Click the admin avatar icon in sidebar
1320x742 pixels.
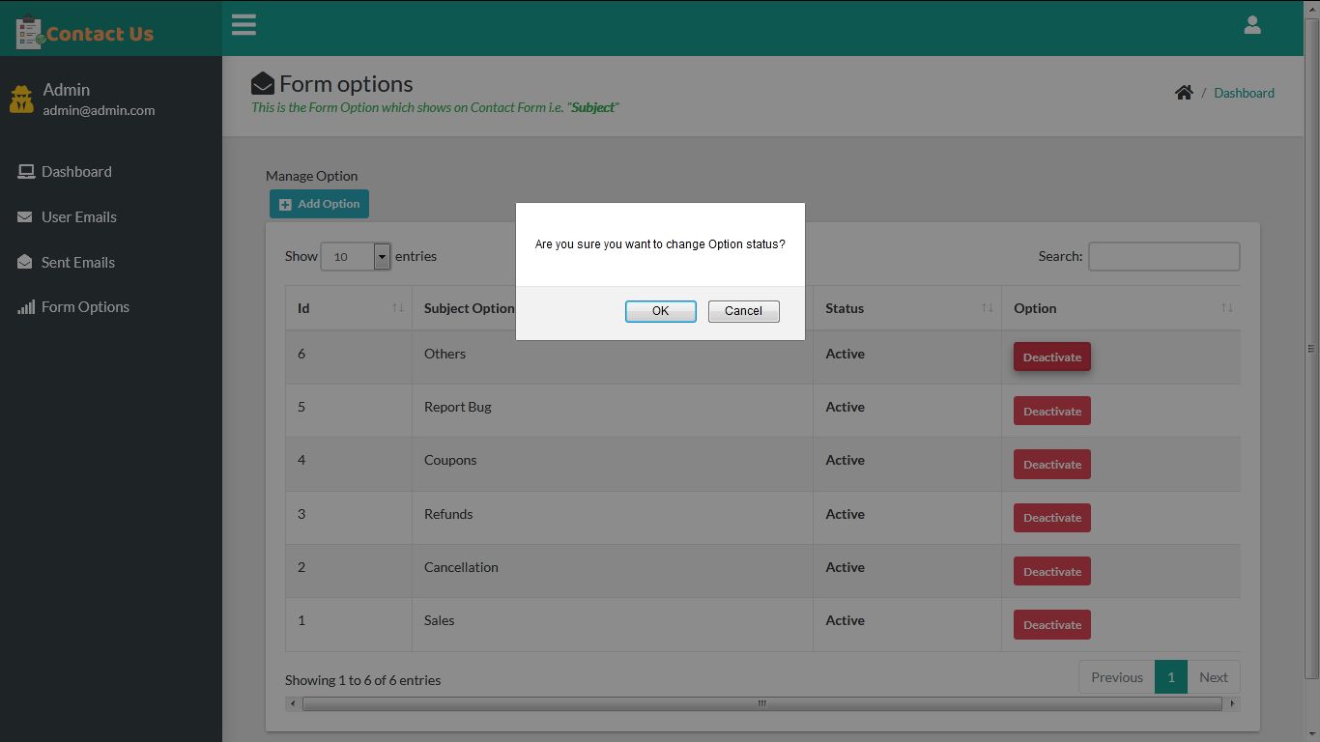click(21, 99)
